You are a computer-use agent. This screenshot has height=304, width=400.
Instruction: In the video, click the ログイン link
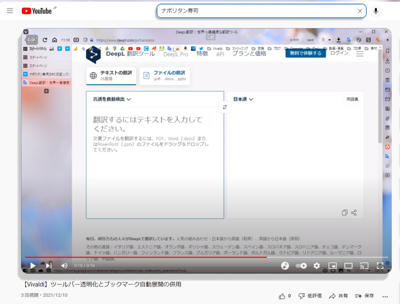pos(339,53)
